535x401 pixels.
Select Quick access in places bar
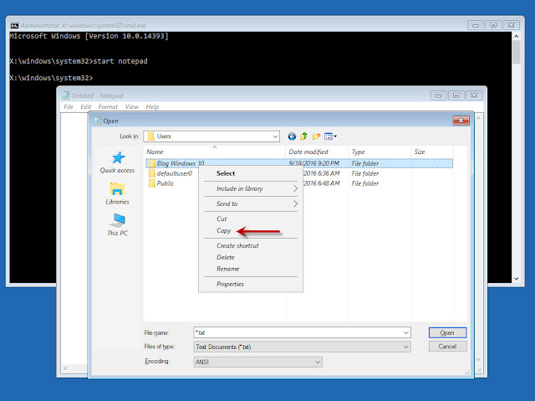pos(117,162)
